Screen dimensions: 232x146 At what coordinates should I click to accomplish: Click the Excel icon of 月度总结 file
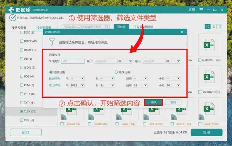tap(209, 45)
